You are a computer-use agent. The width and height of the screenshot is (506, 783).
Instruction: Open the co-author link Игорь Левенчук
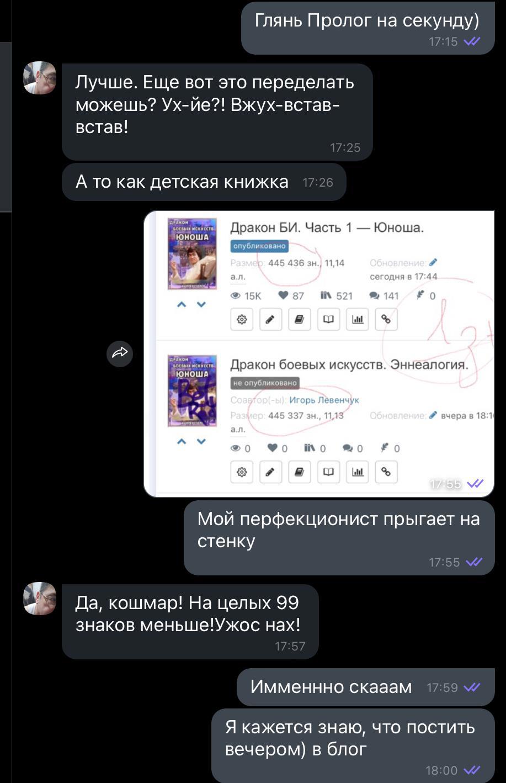(x=324, y=400)
